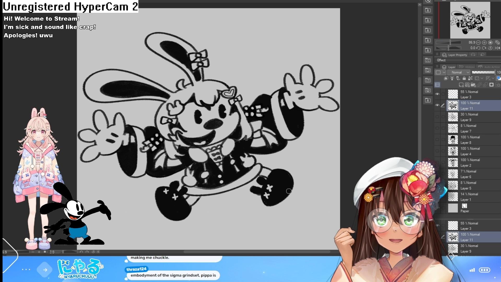Show Layer 7 via its visibility box

click(x=437, y=128)
